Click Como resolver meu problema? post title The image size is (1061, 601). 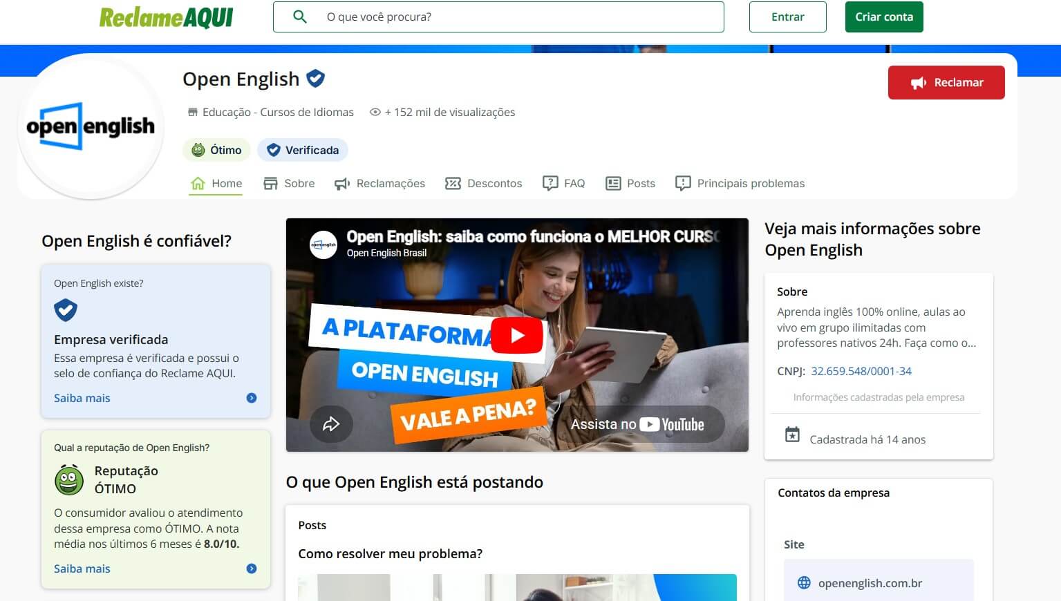tap(391, 553)
